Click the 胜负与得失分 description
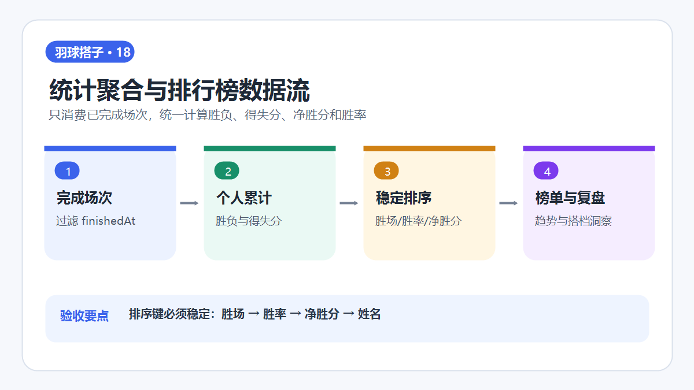The image size is (694, 390). click(249, 221)
